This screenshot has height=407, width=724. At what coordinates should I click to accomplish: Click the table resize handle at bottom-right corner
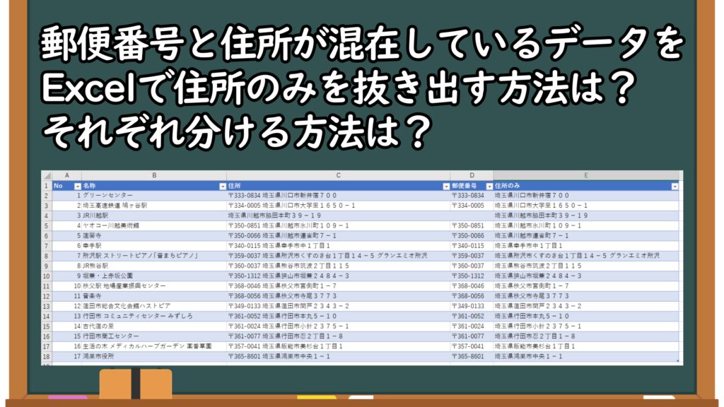(677, 360)
